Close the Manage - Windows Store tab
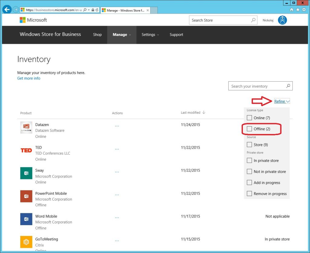The width and height of the screenshot is (310, 253). [x=148, y=10]
